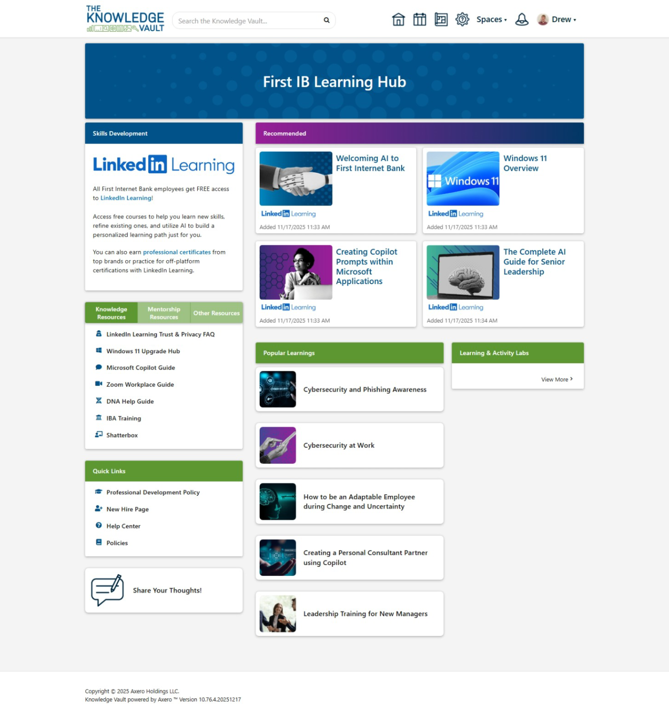This screenshot has height=706, width=669.
Task: Click the IBA Training bank icon
Action: (x=99, y=418)
